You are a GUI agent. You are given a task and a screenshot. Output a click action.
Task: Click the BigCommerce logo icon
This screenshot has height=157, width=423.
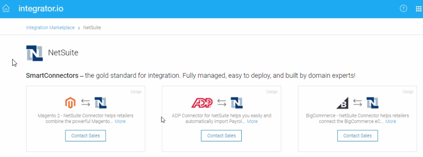342,103
